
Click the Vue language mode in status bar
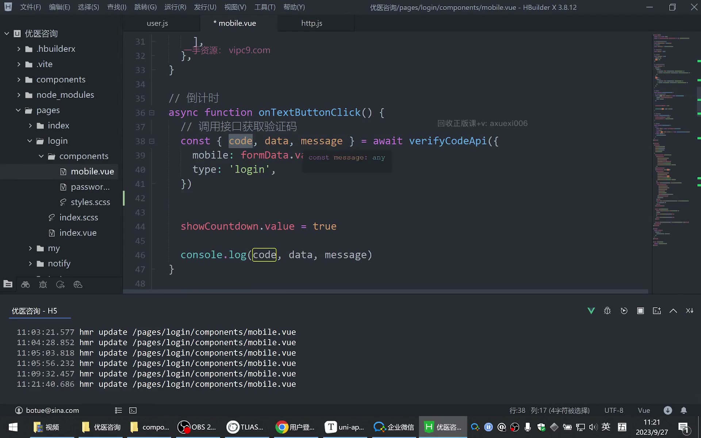(644, 410)
